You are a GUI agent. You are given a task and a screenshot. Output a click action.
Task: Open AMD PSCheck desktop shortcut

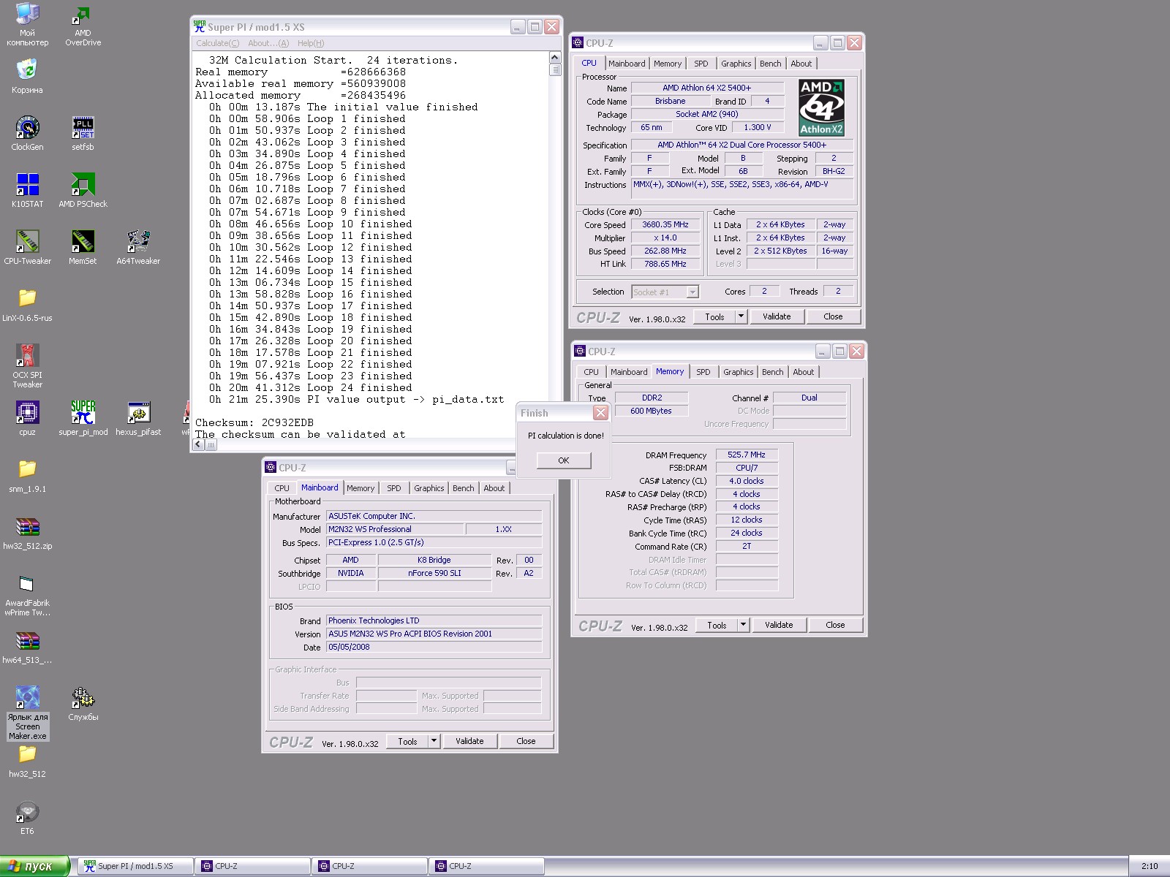(83, 191)
